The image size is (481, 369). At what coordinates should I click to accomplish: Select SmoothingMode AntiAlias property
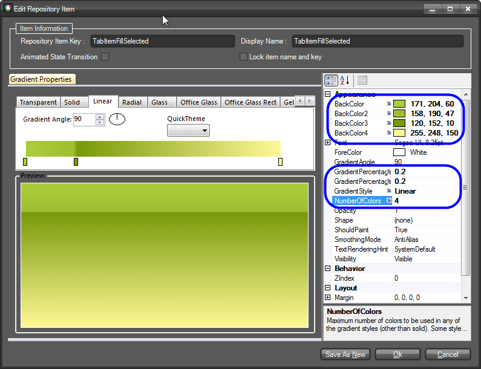[x=396, y=240]
